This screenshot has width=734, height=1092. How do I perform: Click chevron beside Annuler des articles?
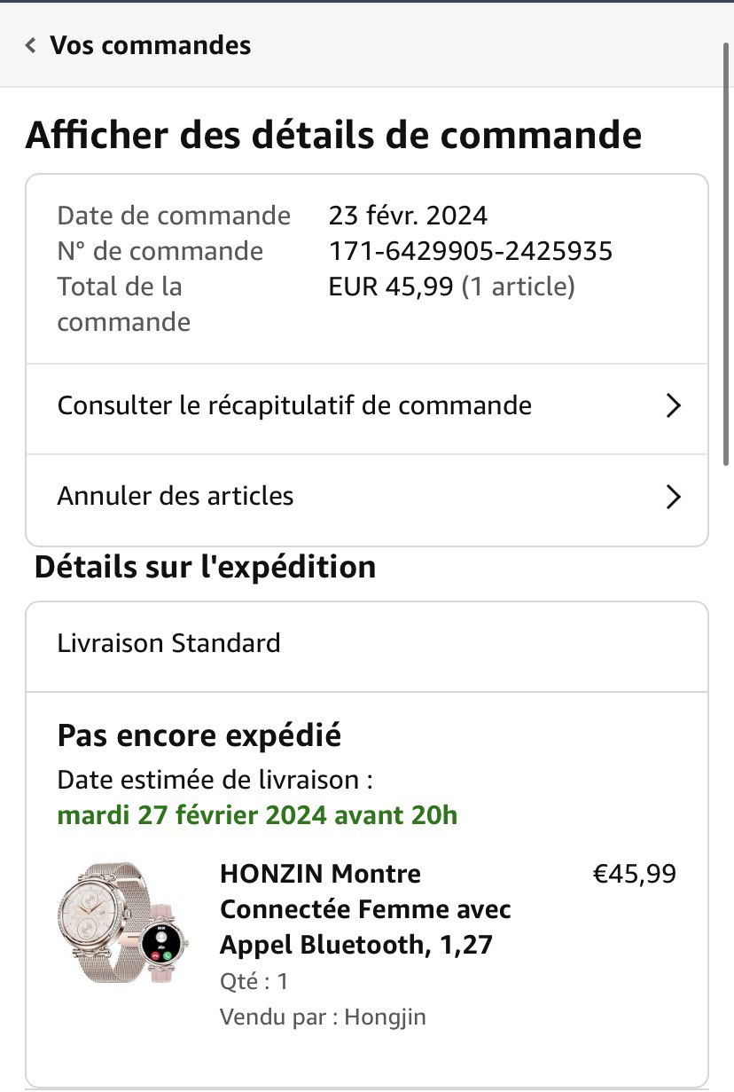(x=673, y=497)
